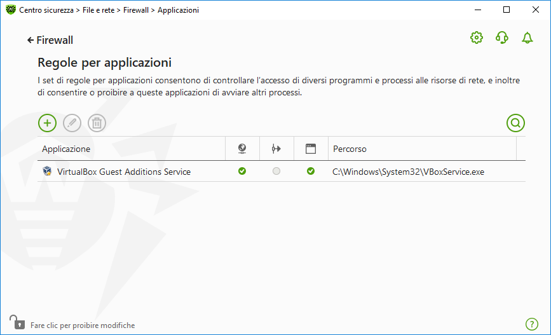This screenshot has height=335, width=551.
Task: Toggle the grey indicator in VirtualBox row
Action: point(276,171)
